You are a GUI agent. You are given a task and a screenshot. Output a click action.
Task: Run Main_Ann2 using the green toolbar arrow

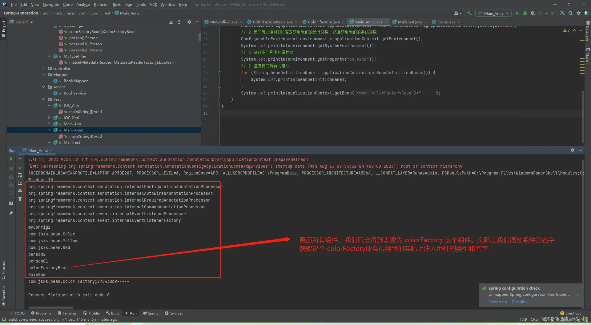click(517, 13)
